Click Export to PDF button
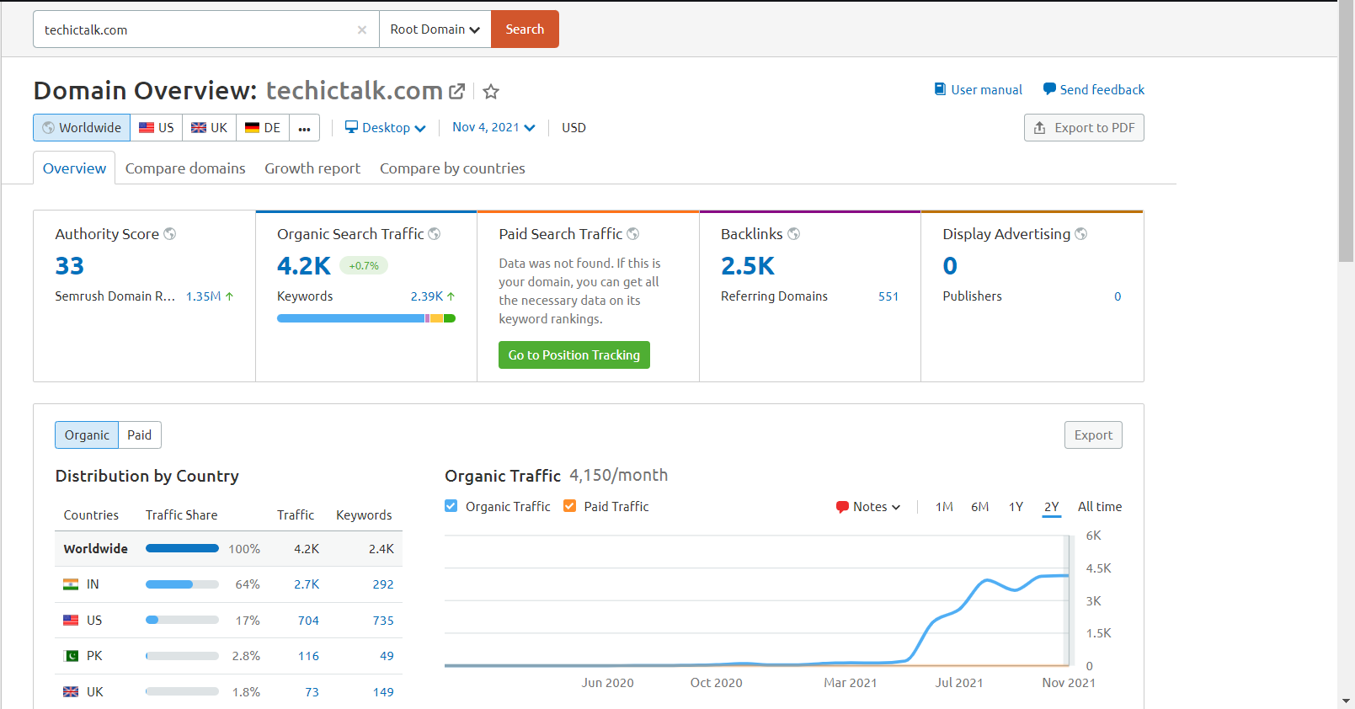This screenshot has height=709, width=1355. click(x=1084, y=128)
